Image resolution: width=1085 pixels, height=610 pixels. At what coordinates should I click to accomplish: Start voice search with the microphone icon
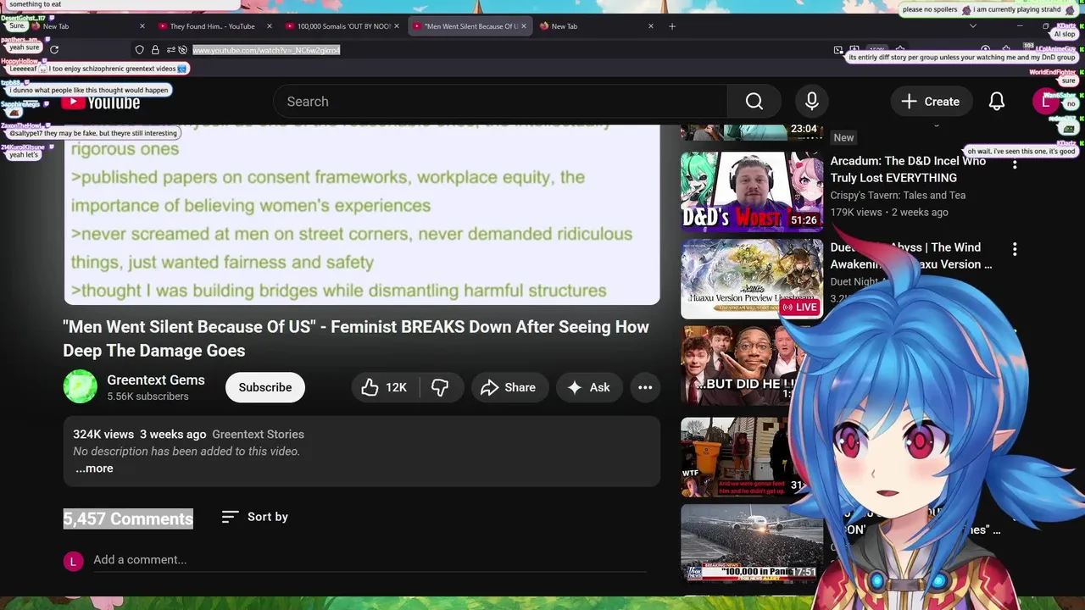pos(812,102)
